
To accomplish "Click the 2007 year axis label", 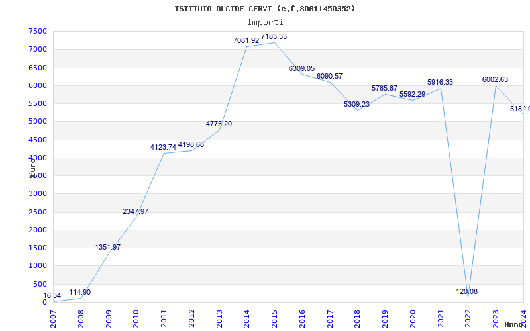I will coord(53,318).
